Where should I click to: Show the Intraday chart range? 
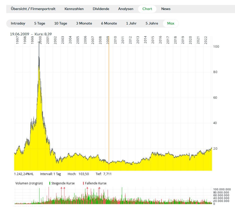(x=18, y=23)
